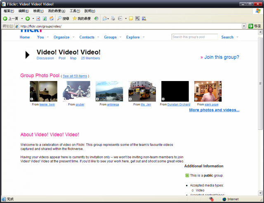
Task: Open the robot toys video from gruber
Action: click(x=76, y=91)
